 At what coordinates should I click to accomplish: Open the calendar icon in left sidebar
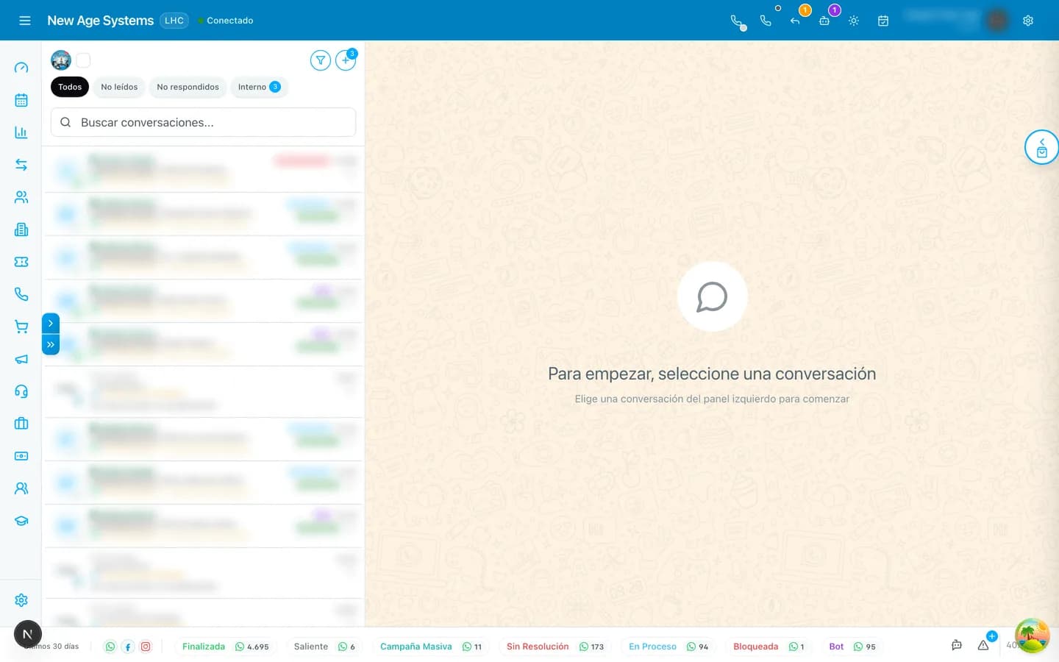point(21,100)
